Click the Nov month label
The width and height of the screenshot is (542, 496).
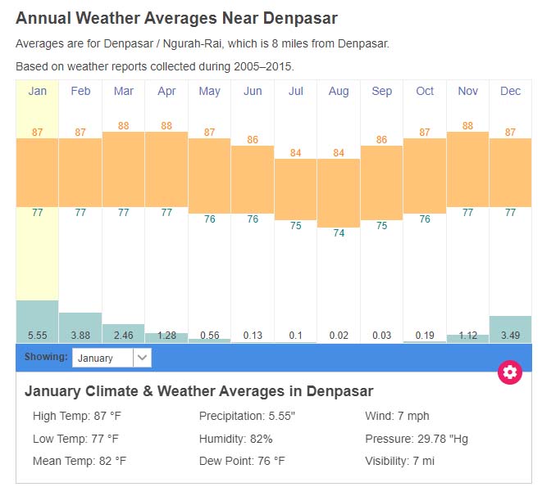[x=467, y=91]
